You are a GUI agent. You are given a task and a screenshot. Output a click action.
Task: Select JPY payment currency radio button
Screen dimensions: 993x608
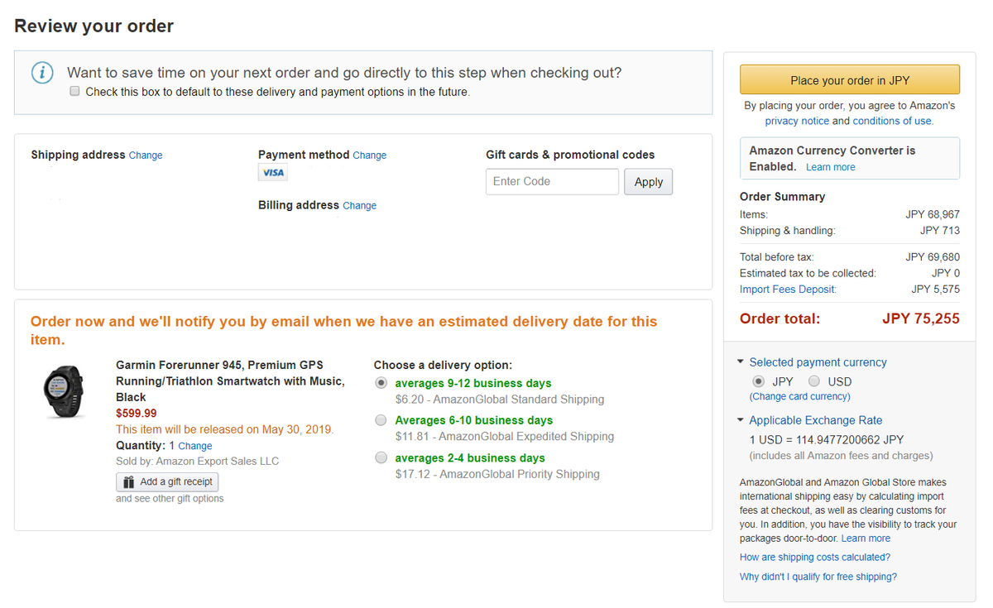(x=758, y=381)
